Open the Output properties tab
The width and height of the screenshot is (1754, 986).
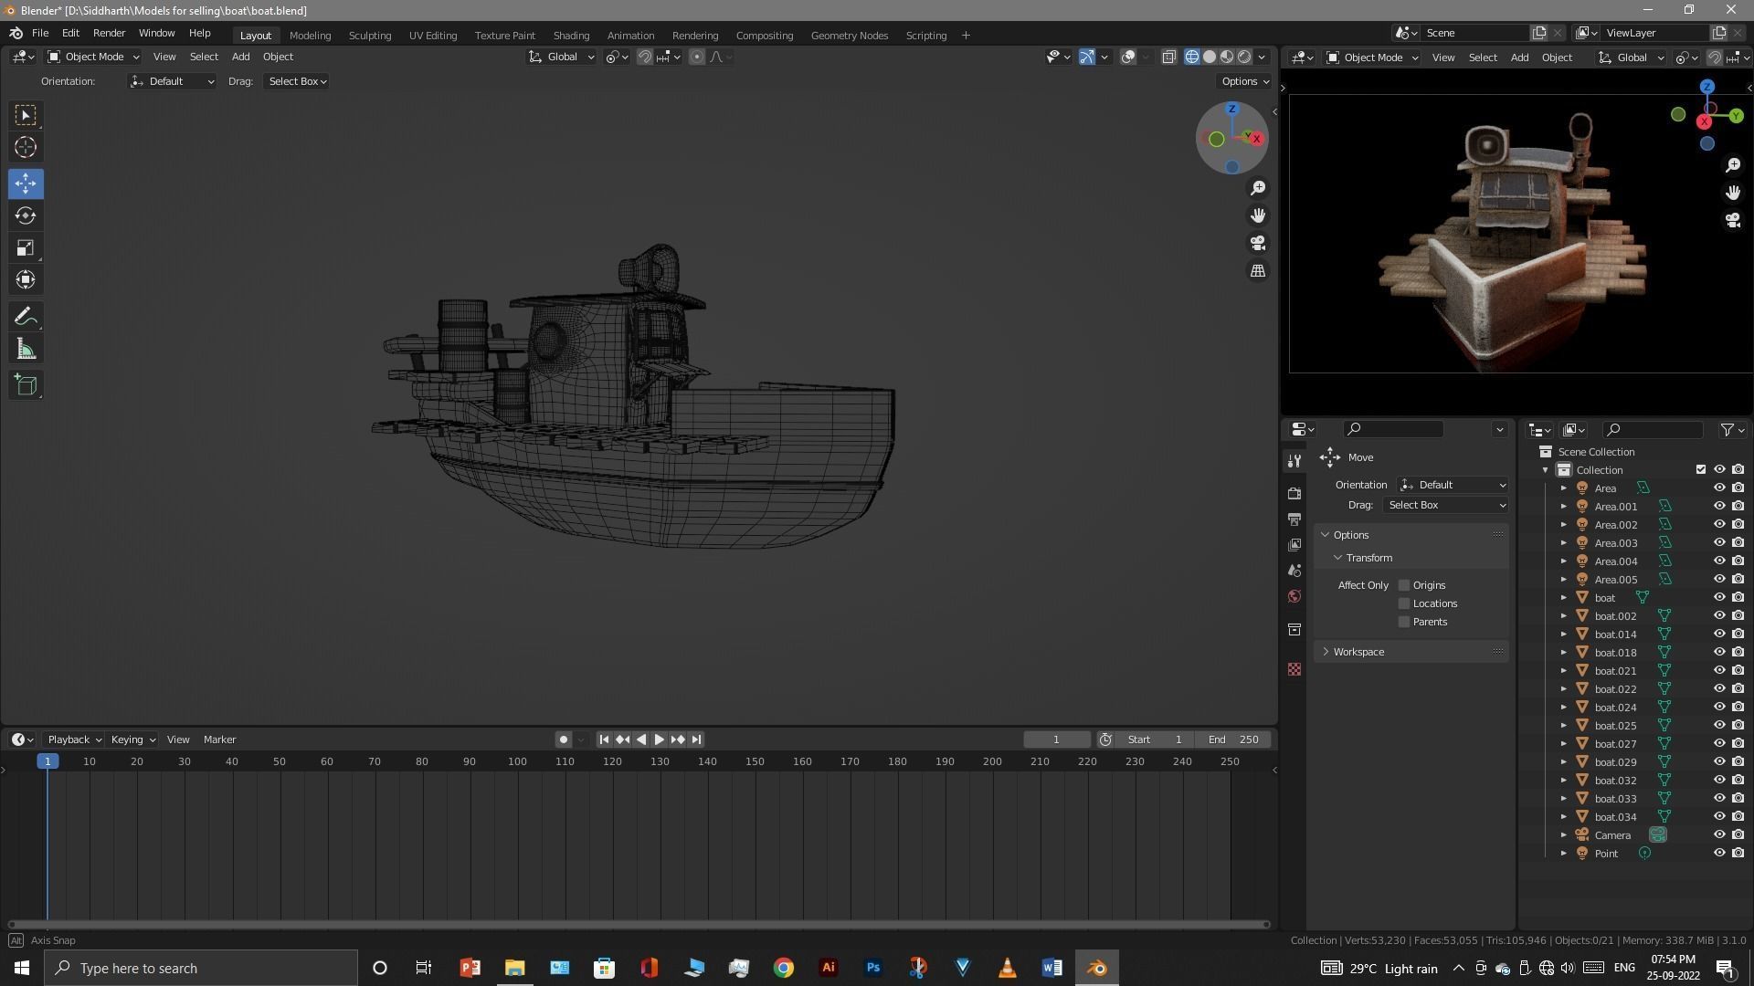coord(1294,519)
